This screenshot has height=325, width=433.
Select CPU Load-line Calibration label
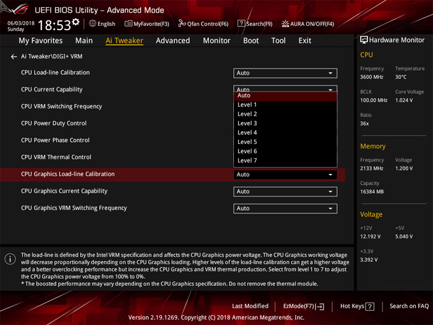55,73
